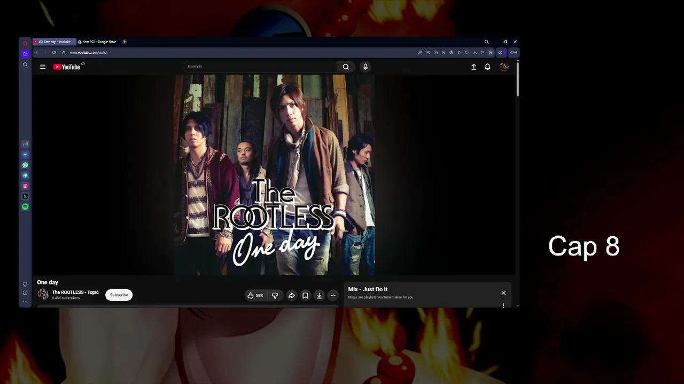Open the purple GX home sidebar icon

coord(25,53)
